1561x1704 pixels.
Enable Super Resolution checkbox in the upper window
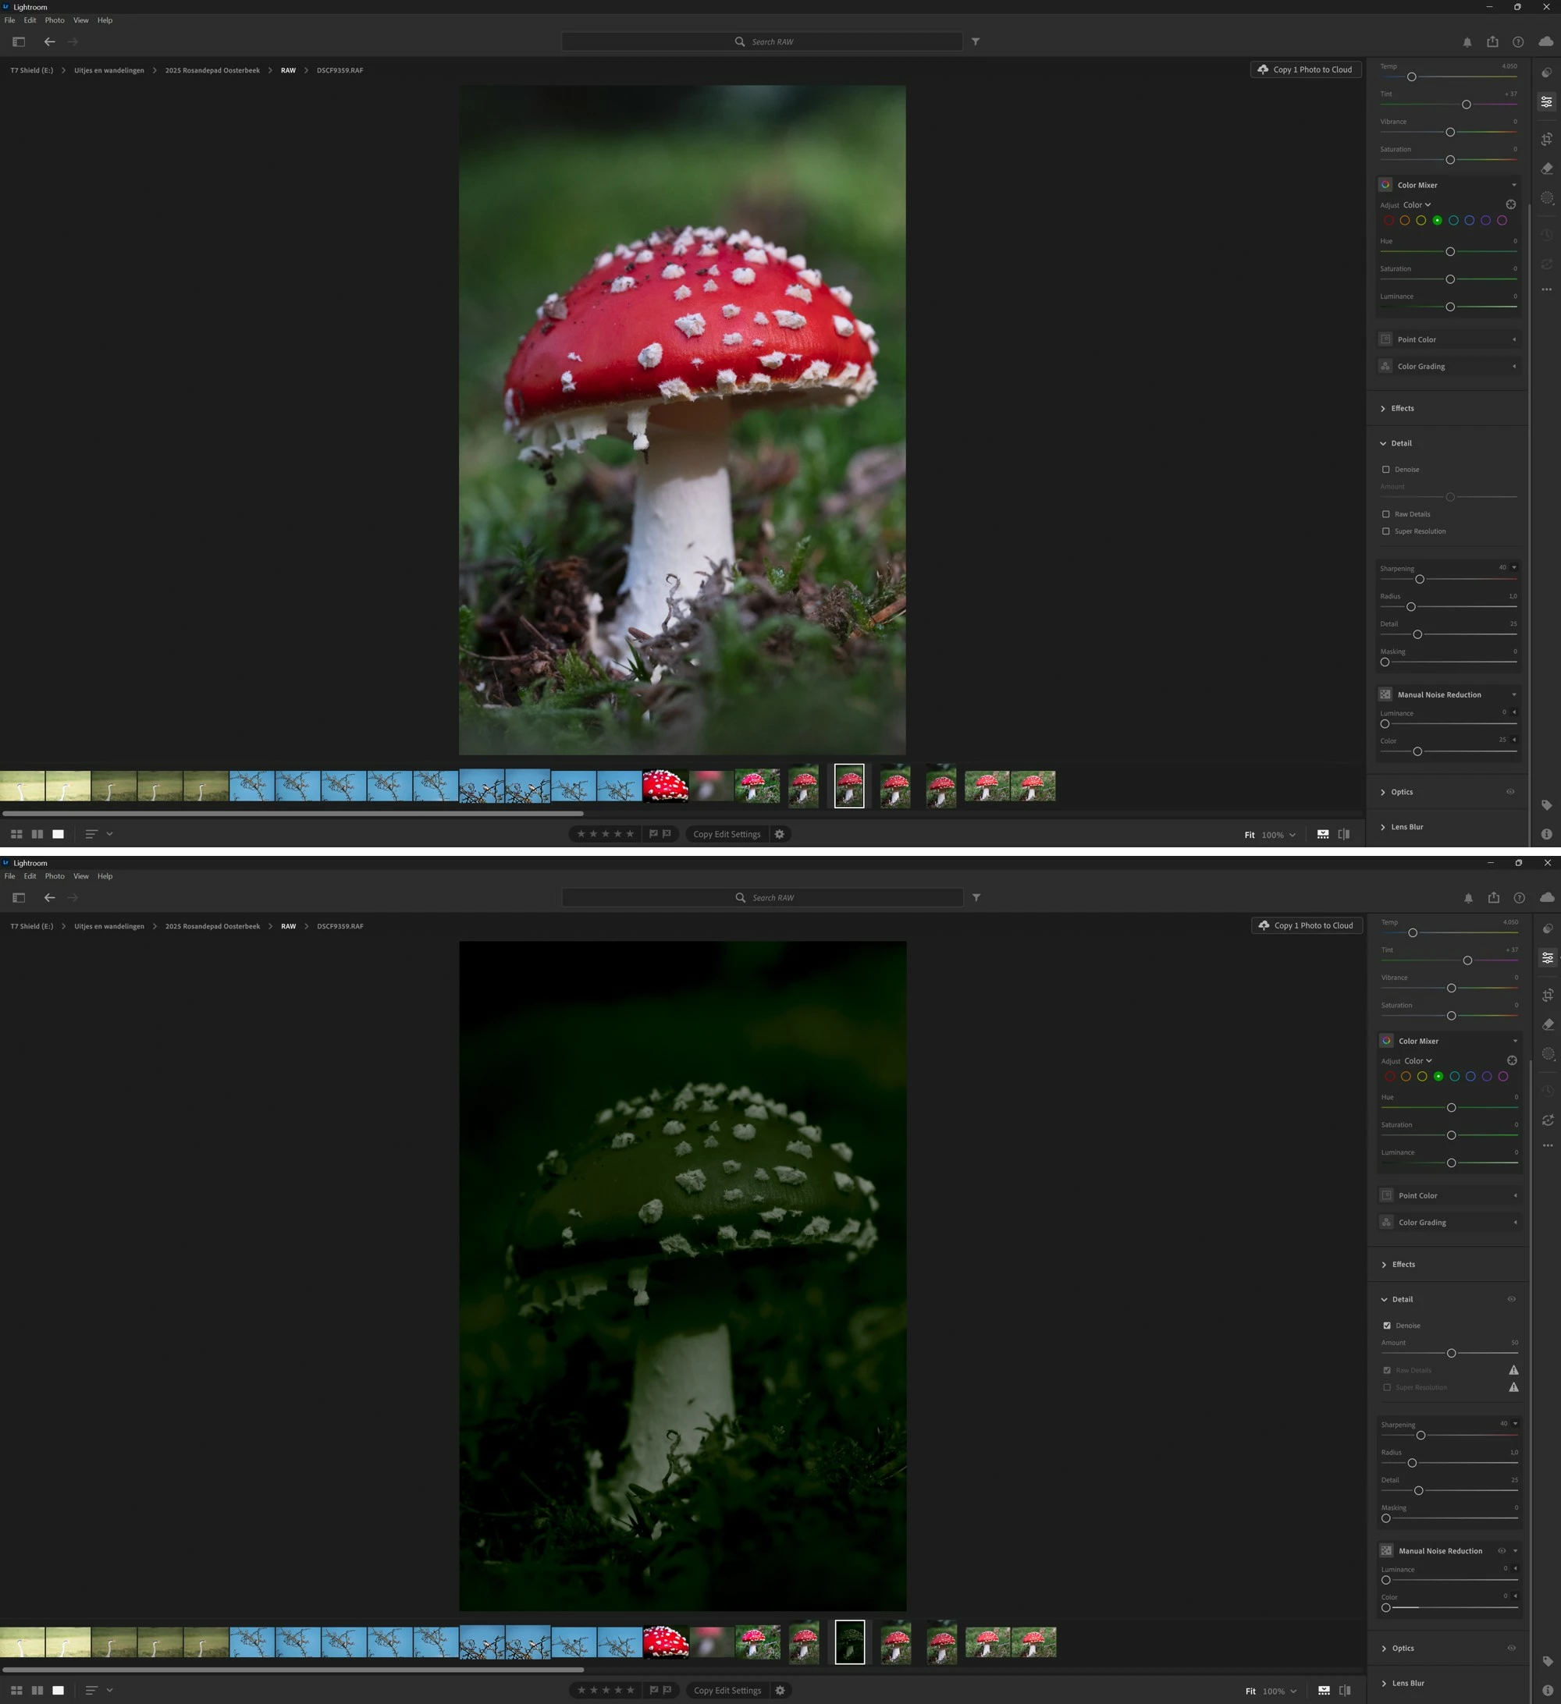(1385, 531)
